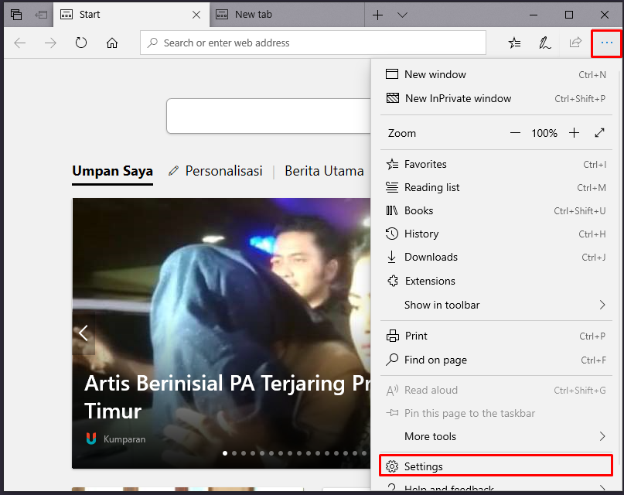This screenshot has width=624, height=495.
Task: Increase zoom with the plus control
Action: click(x=574, y=133)
